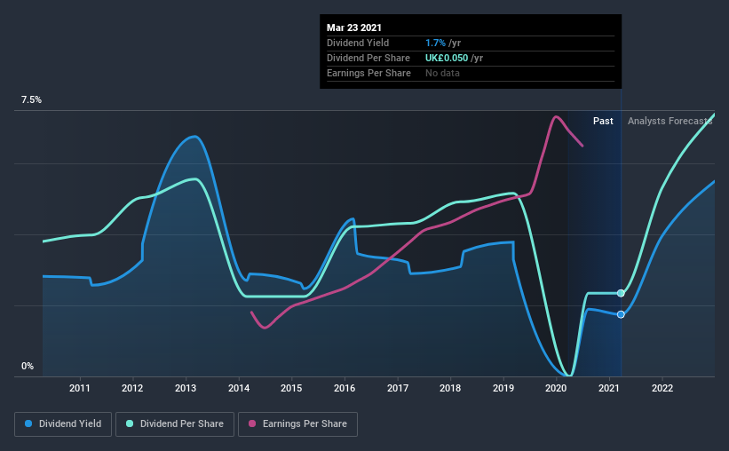
Task: Click the 'Dividend Yield' tooltip row label
Action: pos(358,43)
